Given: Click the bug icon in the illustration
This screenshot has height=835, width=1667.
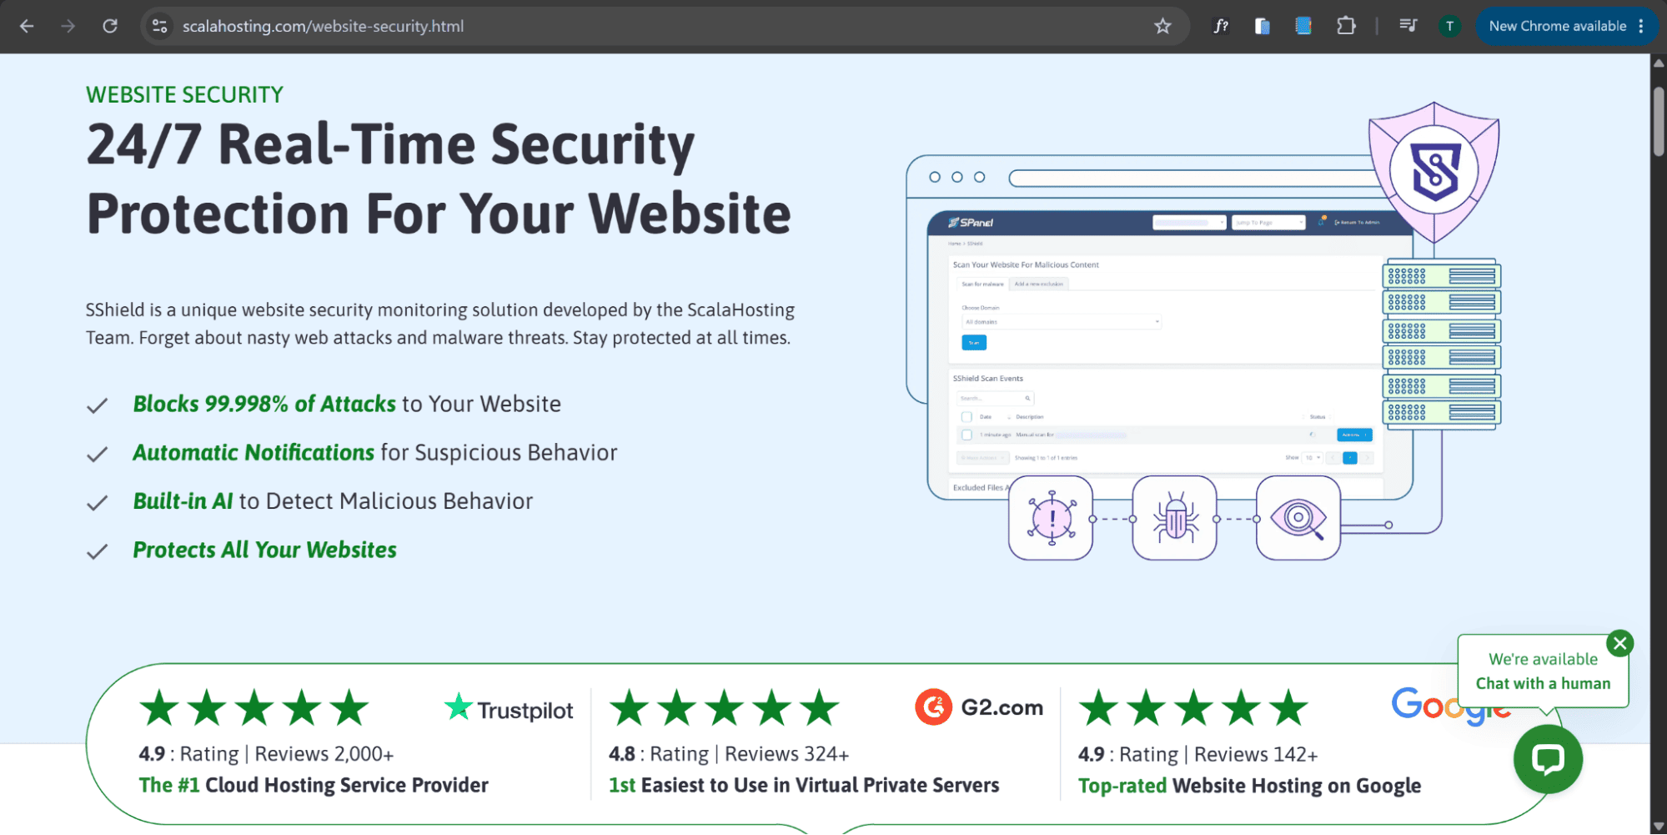Looking at the screenshot, I should point(1174,518).
